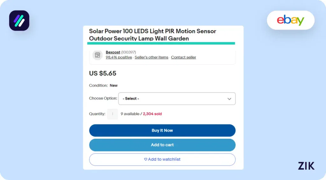Open the Seller's other items link
This screenshot has height=180, width=326.
tap(152, 58)
